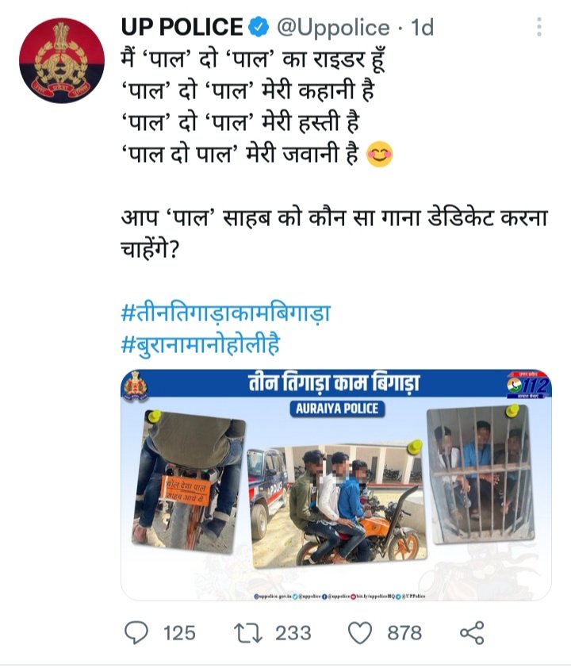View the 233 retweets count

coord(293,633)
